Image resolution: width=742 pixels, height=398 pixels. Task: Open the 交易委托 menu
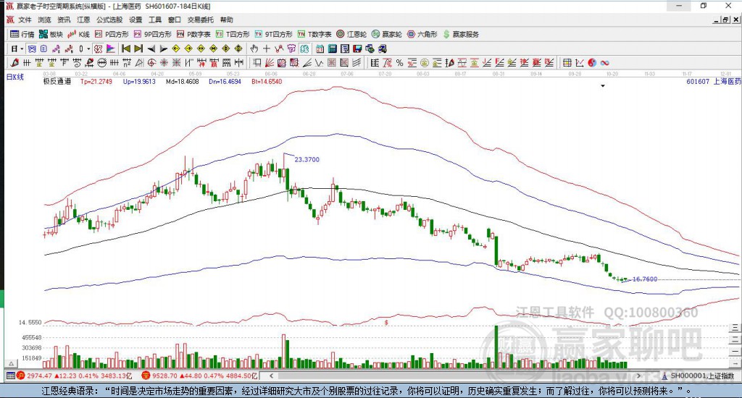[x=201, y=20]
